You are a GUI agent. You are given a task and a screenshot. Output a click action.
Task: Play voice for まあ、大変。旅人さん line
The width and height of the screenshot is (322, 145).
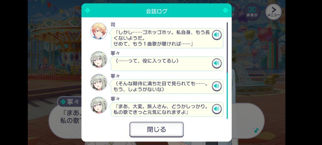pyautogui.click(x=217, y=109)
